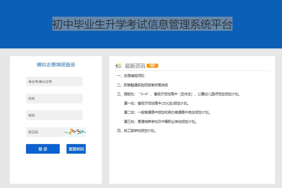
Task: Click the yellow digit 2 in captcha
Action: point(71,132)
